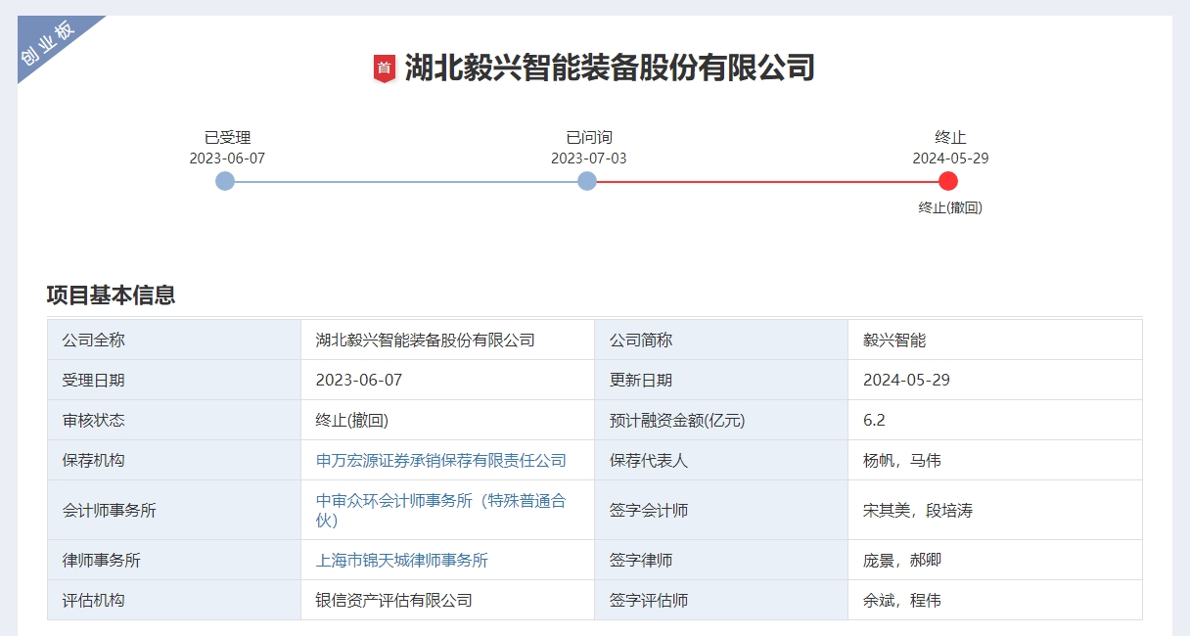Click the 已受理 stage label

pyautogui.click(x=227, y=138)
